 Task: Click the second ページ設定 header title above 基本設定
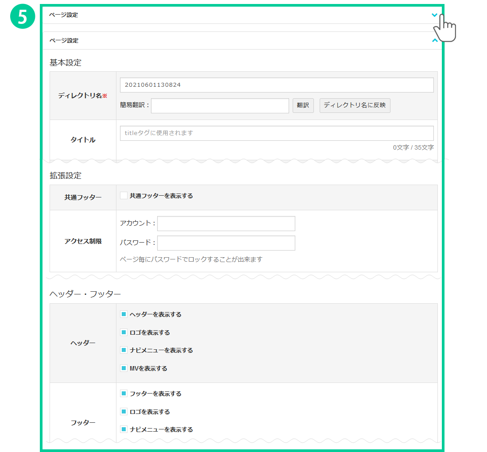[64, 41]
